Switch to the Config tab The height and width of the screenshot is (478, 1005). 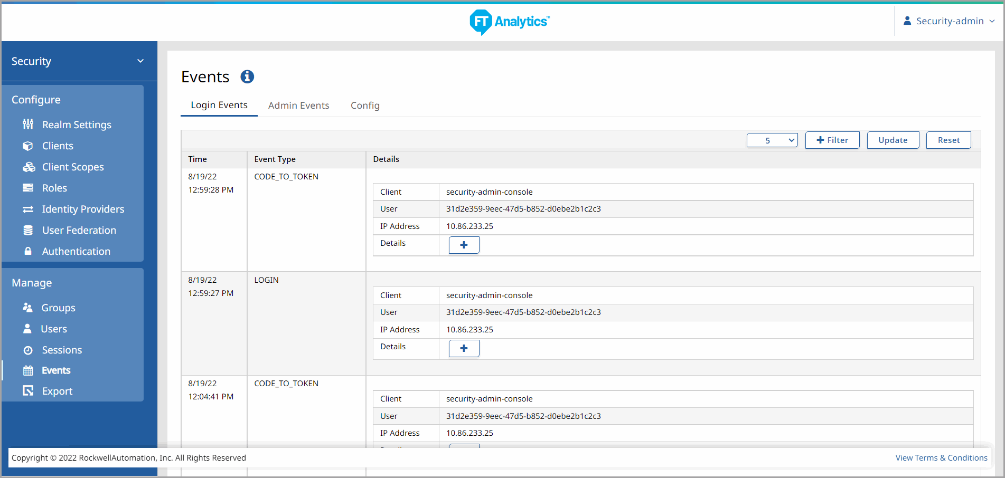click(x=365, y=106)
